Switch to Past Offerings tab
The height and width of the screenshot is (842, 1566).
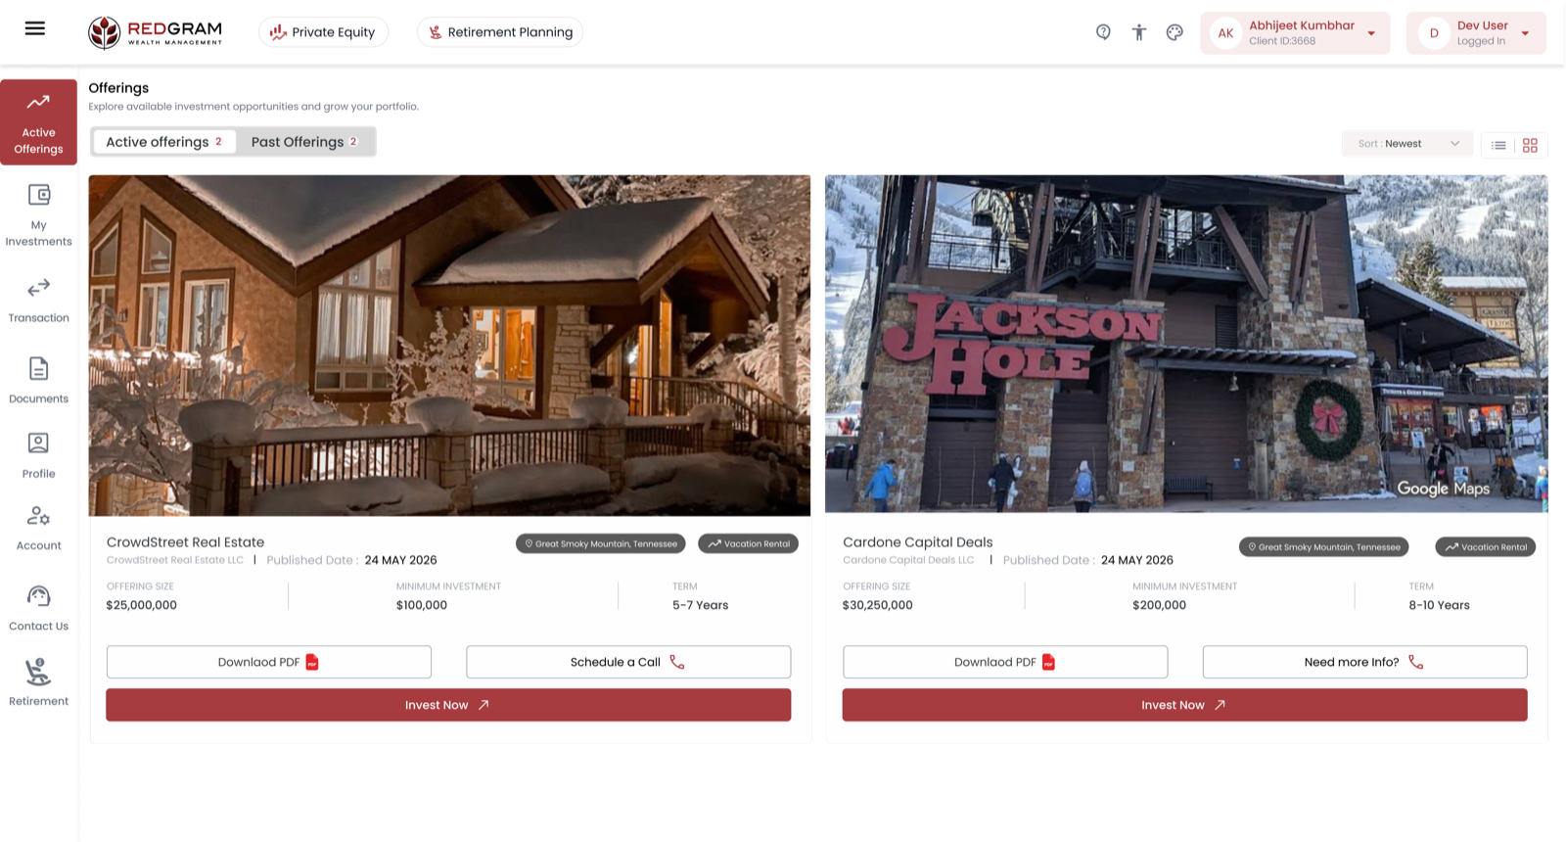(x=305, y=142)
